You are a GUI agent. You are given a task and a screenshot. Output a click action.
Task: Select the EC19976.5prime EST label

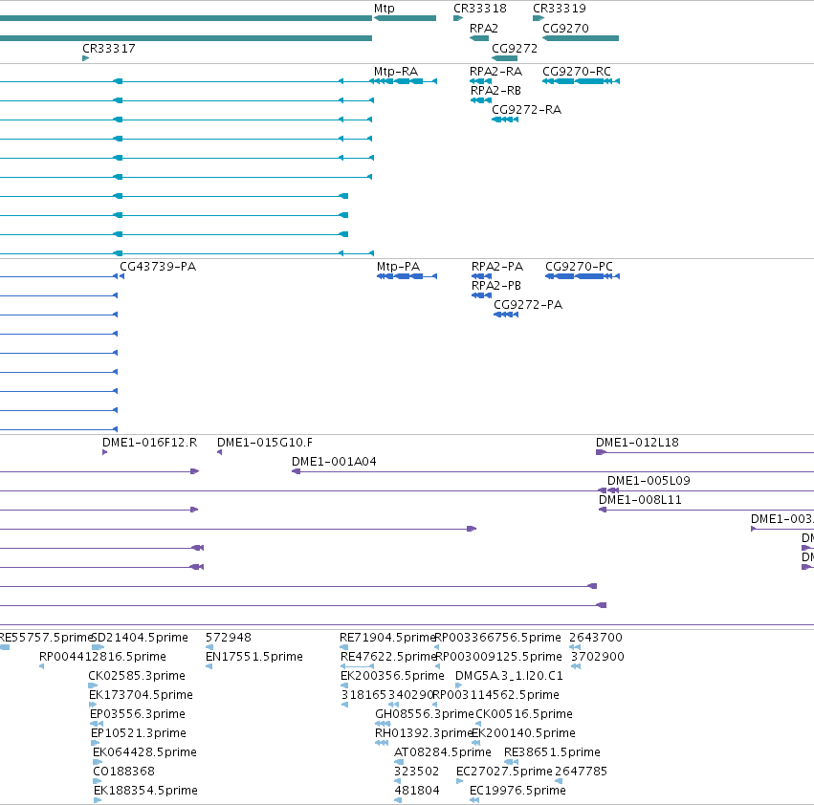pyautogui.click(x=517, y=791)
